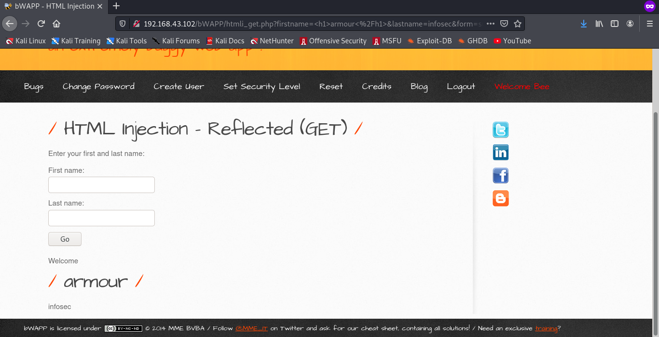Open Change Password in the nav bar
This screenshot has width=659, height=337.
click(98, 87)
